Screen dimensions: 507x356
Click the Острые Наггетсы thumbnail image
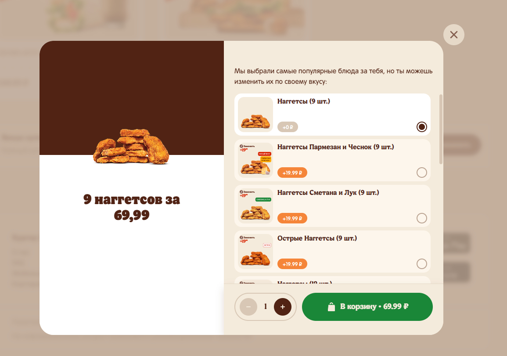[x=255, y=251]
